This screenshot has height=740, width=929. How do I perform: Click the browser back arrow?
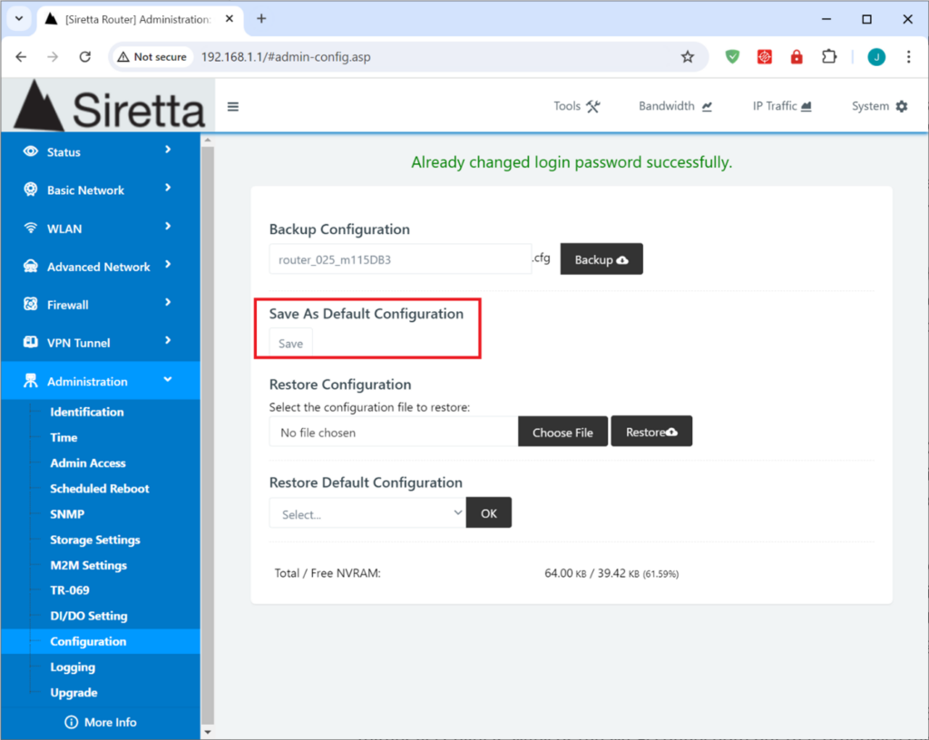[x=22, y=57]
